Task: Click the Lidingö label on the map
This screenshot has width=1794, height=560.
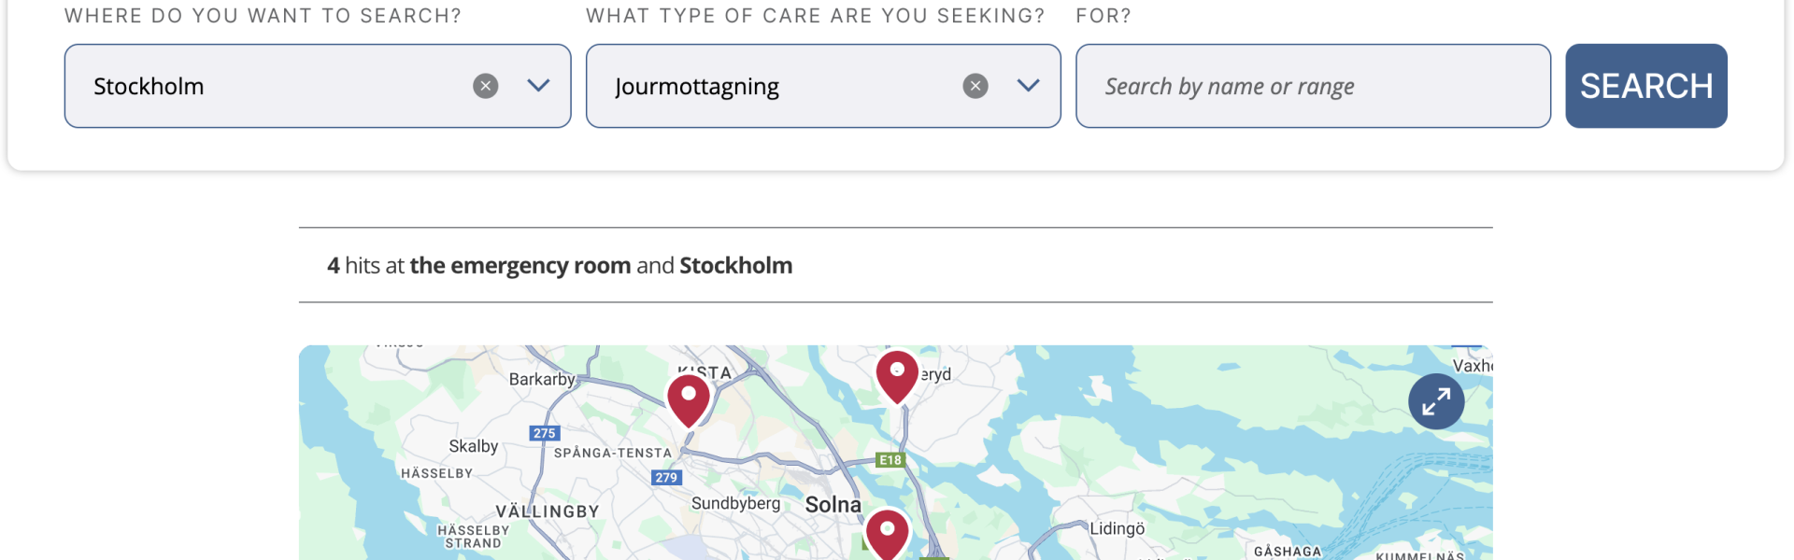Action: click(x=1118, y=528)
